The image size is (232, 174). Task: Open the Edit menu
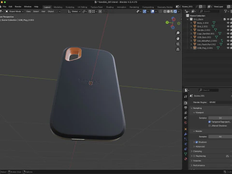[x=11, y=7]
